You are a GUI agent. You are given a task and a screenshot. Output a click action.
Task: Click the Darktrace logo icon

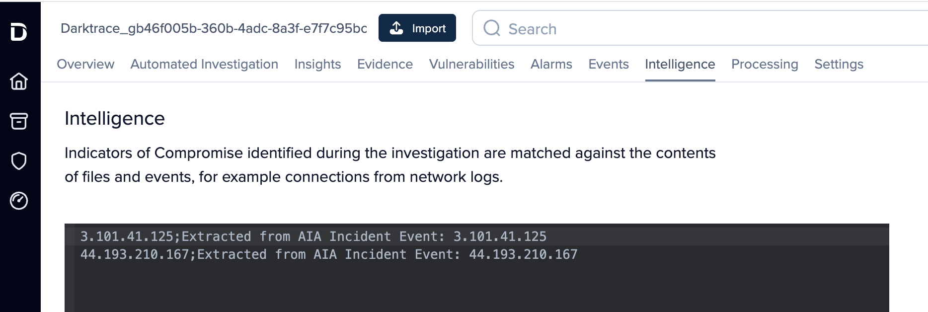(x=19, y=32)
